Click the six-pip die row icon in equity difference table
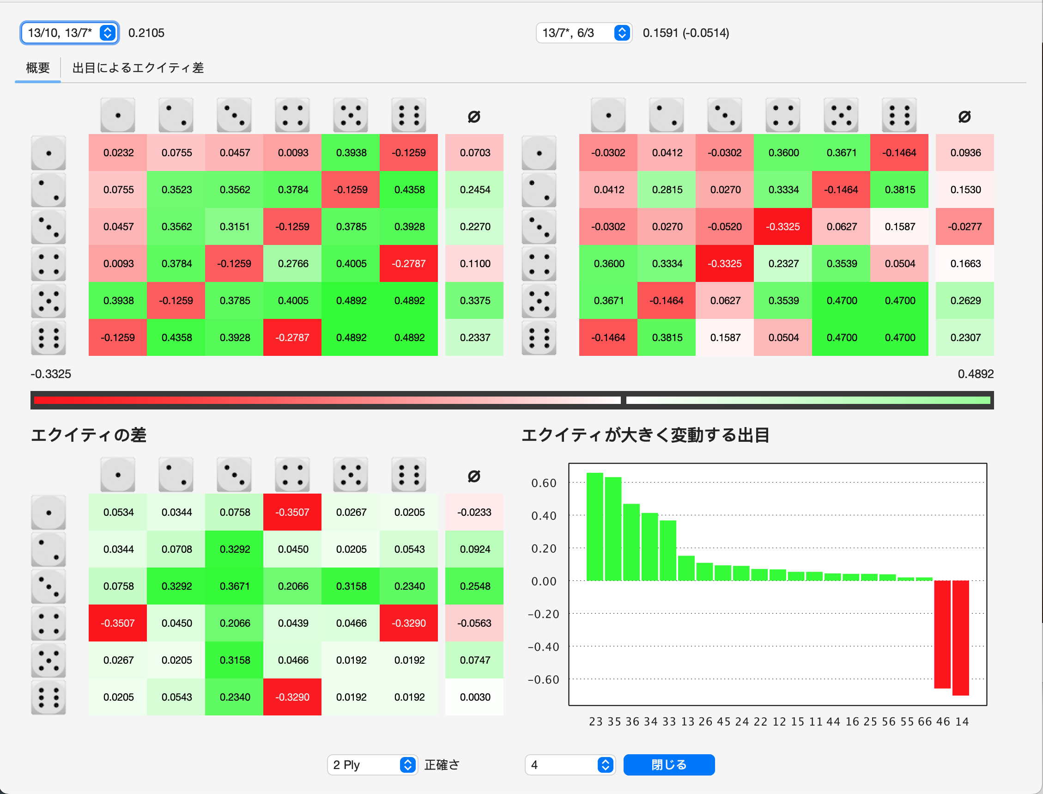1043x794 pixels. (x=49, y=697)
